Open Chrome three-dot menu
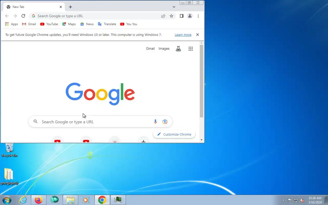The width and height of the screenshot is (328, 205). (x=198, y=16)
